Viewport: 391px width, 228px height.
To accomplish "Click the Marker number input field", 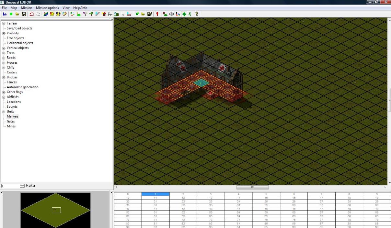I will [10, 186].
